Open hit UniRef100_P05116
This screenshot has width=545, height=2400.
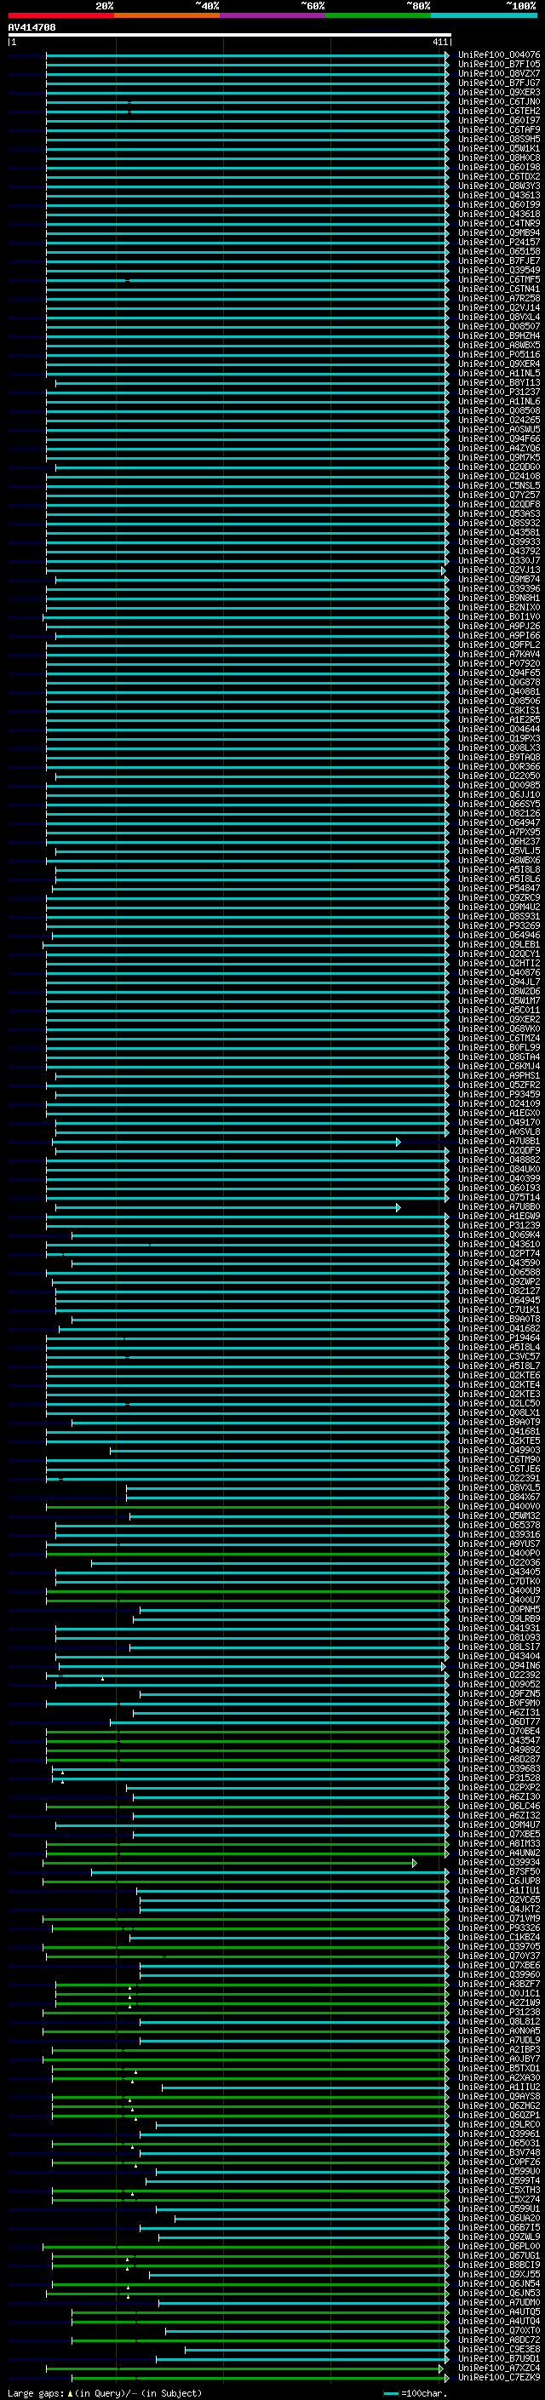click(x=498, y=354)
